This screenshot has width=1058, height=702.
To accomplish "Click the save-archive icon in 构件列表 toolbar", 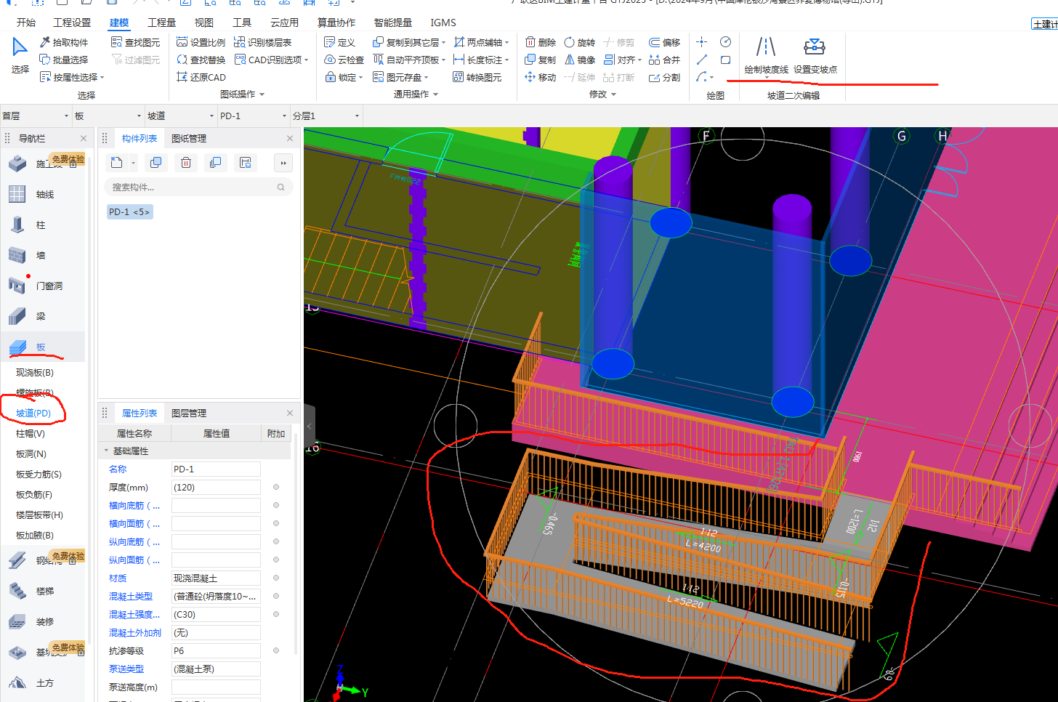I will (245, 162).
